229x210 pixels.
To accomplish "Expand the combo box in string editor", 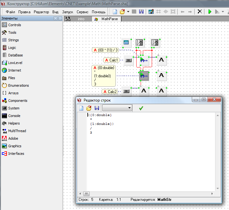I will [129, 108].
